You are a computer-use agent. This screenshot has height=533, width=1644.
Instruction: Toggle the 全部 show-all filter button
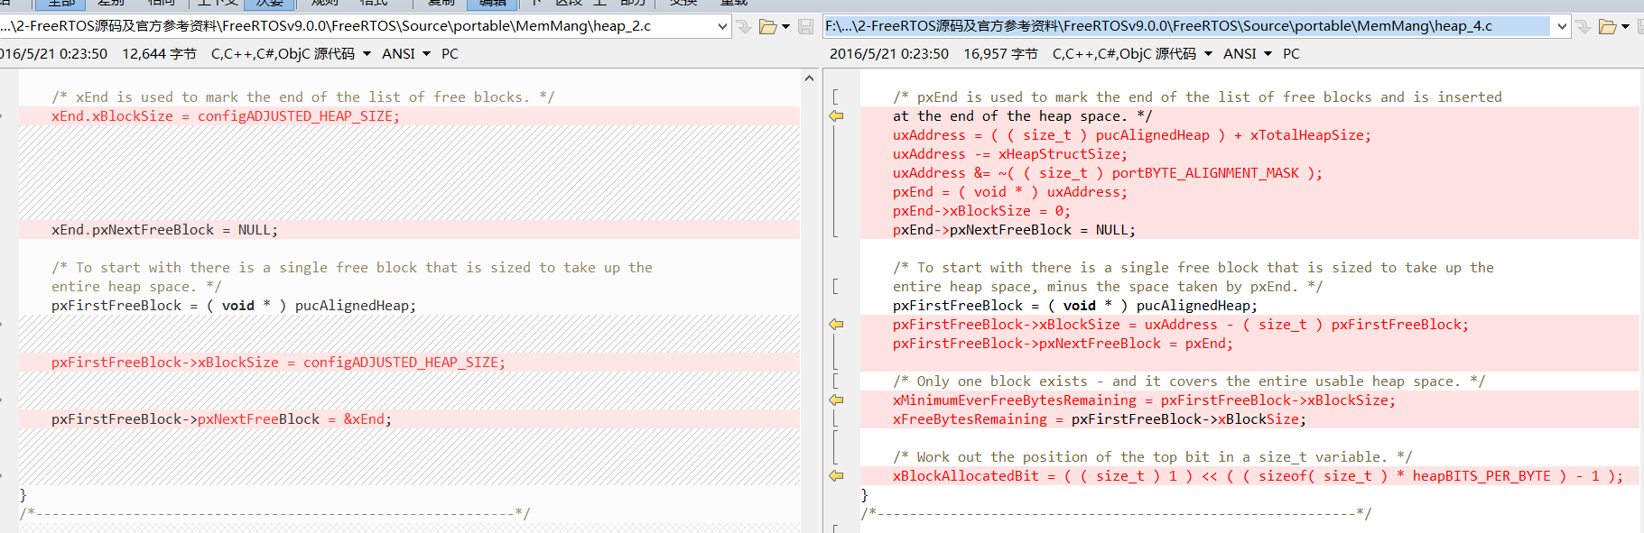[61, 4]
